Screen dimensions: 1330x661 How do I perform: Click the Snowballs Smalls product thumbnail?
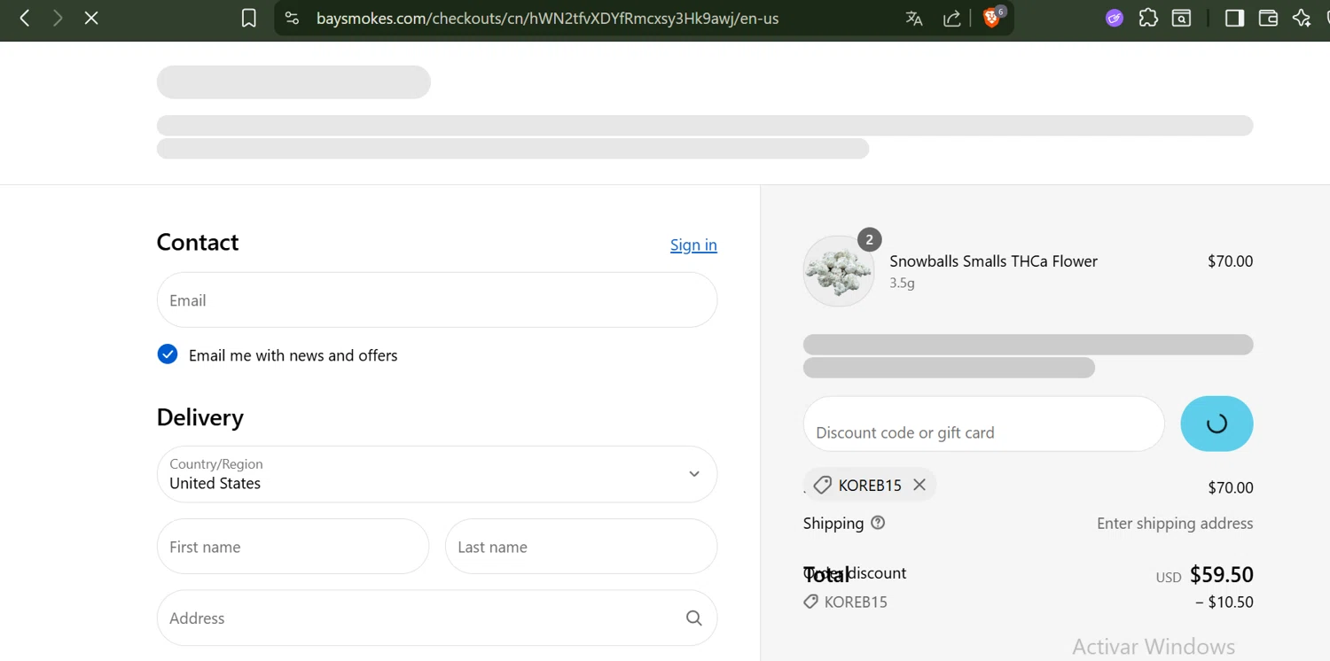(x=838, y=271)
